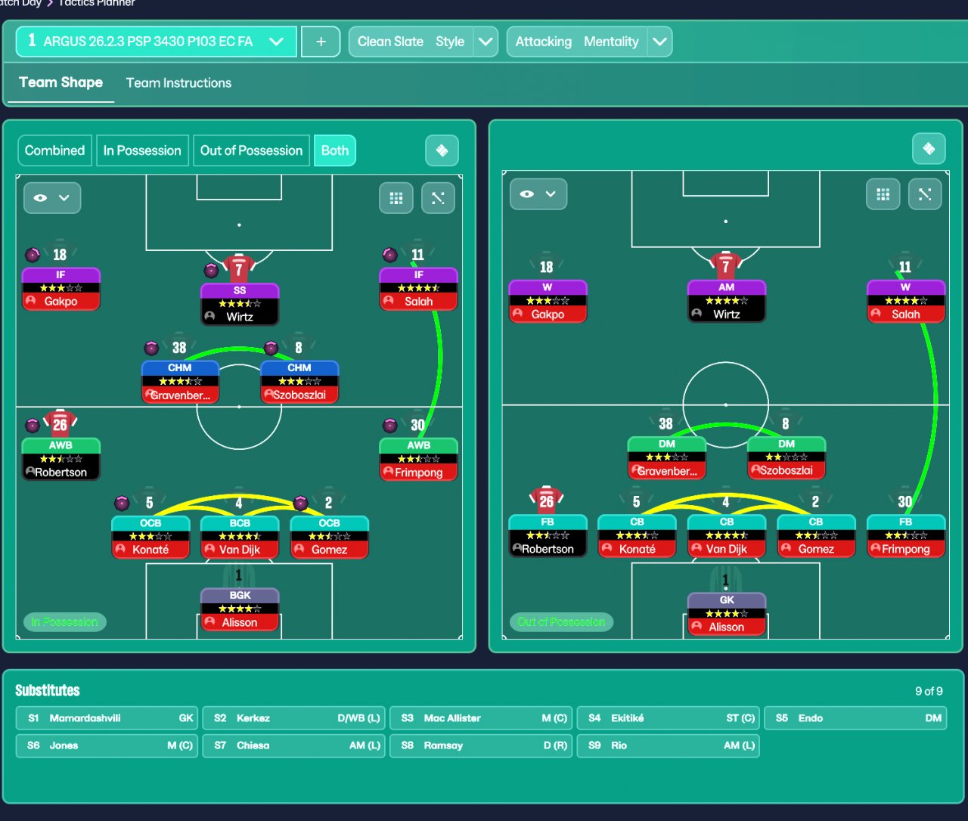This screenshot has height=821, width=968.
Task: Select Alisson's GK card on right pitch
Action: 727,614
